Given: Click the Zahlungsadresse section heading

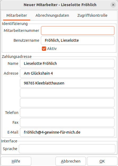Looking at the screenshot, I should tap(17, 57).
